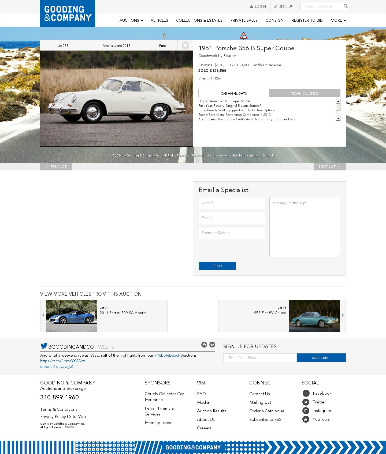Click the Email input in specialist form
The width and height of the screenshot is (386, 454).
(x=232, y=218)
